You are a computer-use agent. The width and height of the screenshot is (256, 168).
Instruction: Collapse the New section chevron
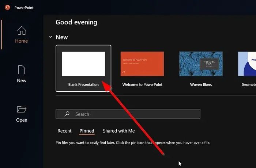pos(50,37)
